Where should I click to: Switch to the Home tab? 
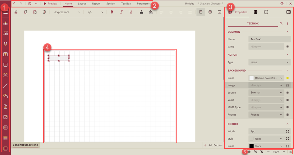pyautogui.click(x=68, y=3)
